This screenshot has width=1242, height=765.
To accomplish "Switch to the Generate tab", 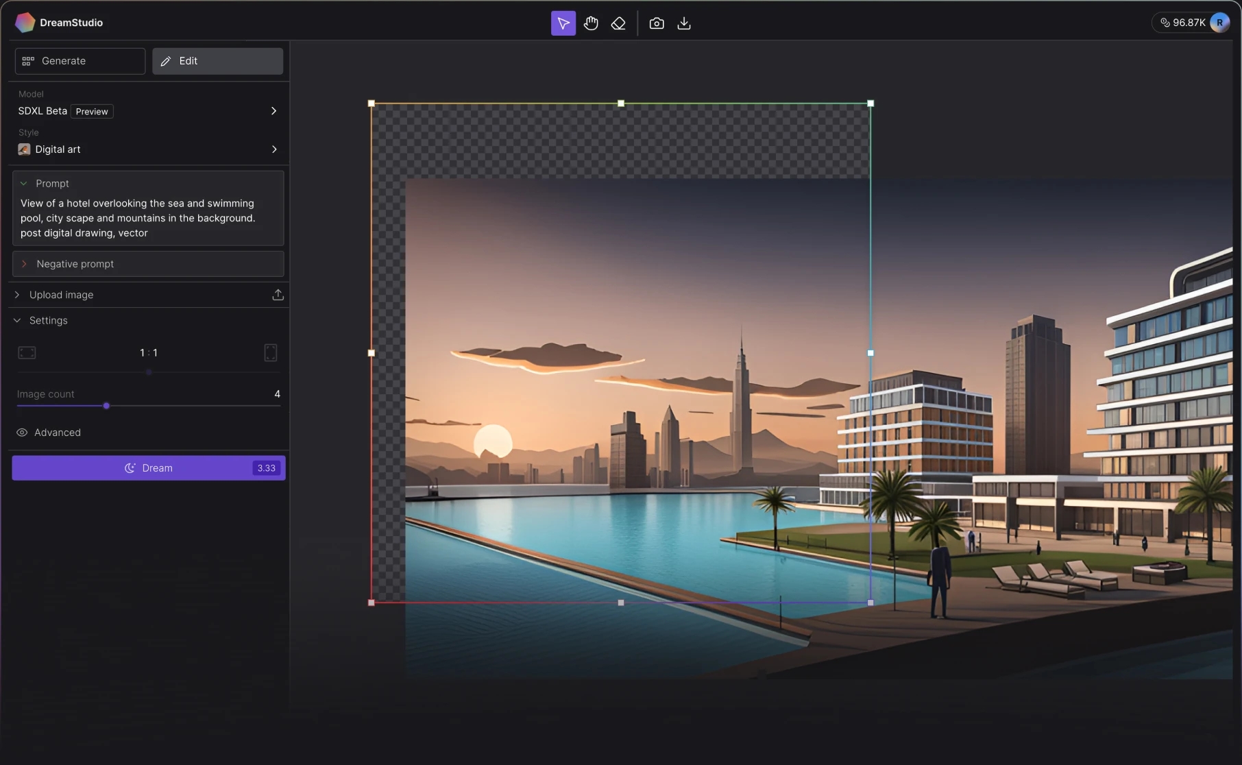I will (80, 61).
